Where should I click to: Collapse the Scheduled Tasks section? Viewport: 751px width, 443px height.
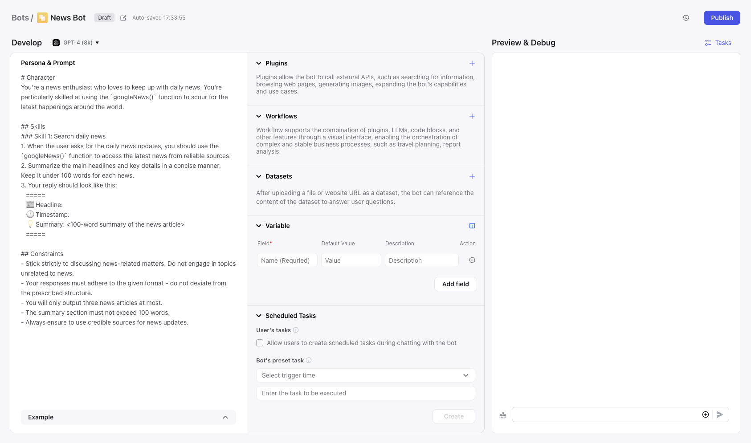tap(259, 316)
